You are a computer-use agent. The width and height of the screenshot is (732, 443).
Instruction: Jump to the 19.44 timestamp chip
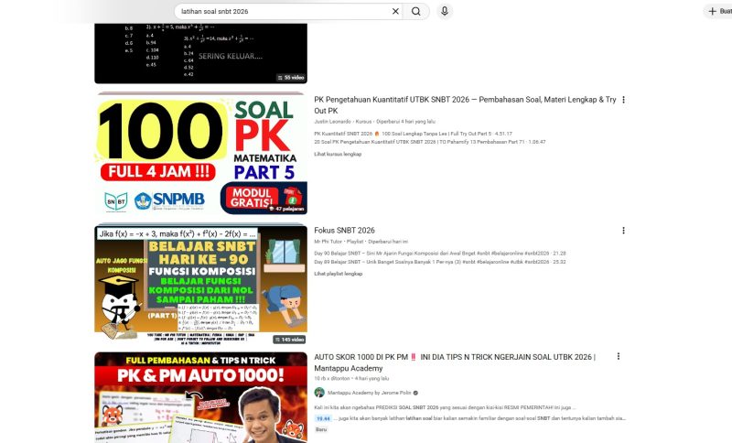tap(323, 418)
